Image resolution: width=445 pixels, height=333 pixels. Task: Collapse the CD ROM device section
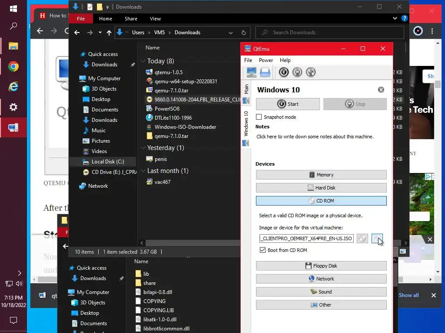point(321,201)
